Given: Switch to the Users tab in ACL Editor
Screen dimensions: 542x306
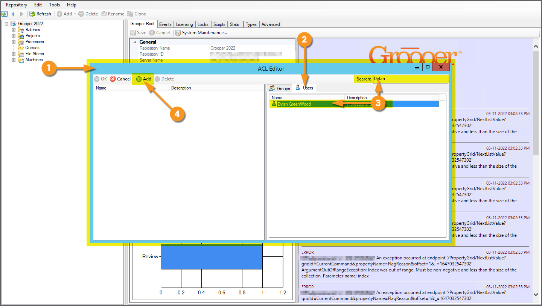Looking at the screenshot, I should pyautogui.click(x=304, y=88).
